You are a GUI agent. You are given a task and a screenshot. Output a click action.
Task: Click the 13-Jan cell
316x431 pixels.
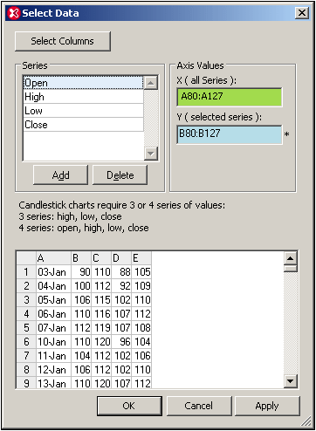click(x=53, y=383)
